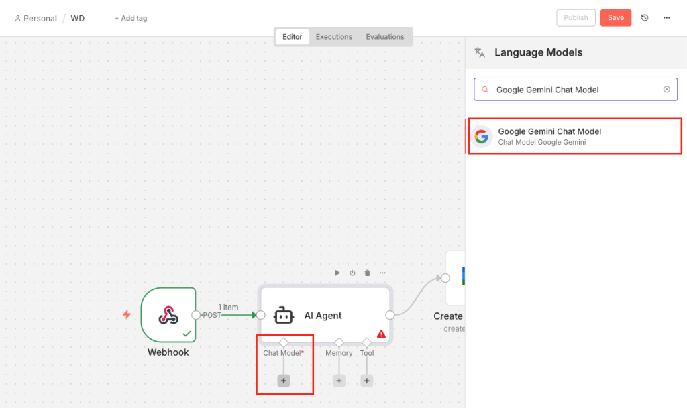Add a Tool sub-node

click(x=366, y=381)
